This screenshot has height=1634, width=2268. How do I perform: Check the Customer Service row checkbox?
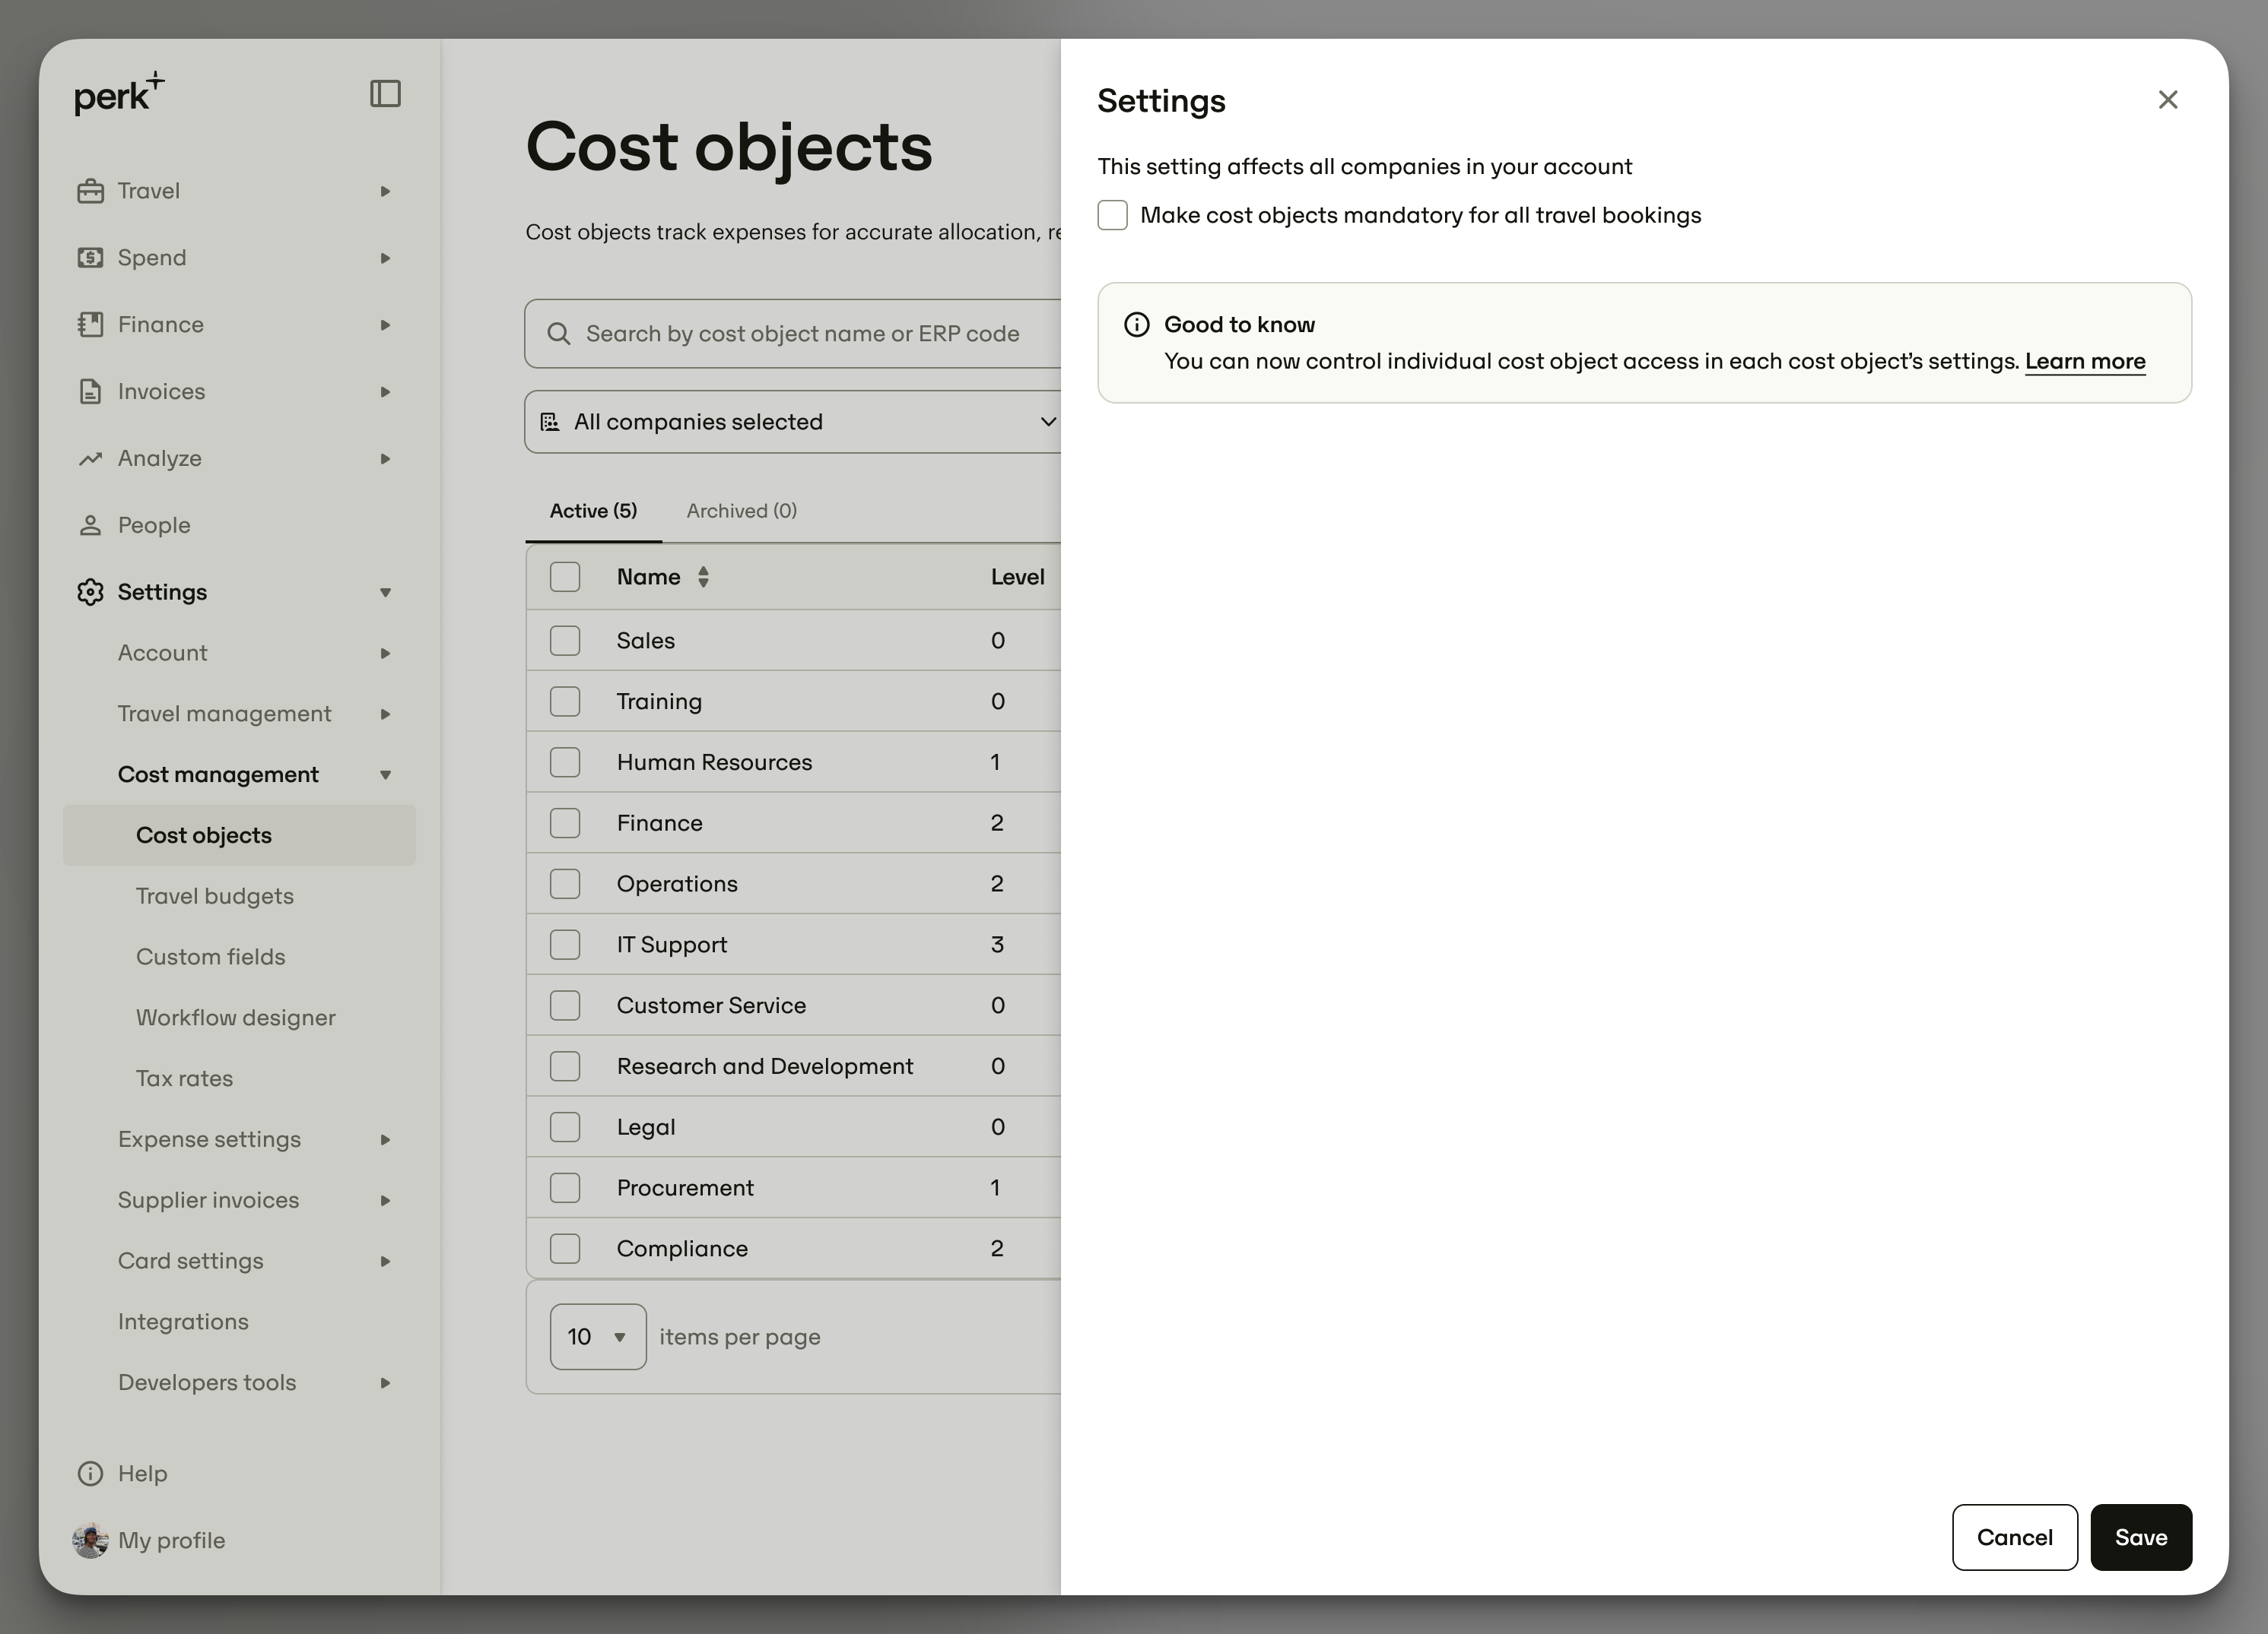(x=565, y=1005)
